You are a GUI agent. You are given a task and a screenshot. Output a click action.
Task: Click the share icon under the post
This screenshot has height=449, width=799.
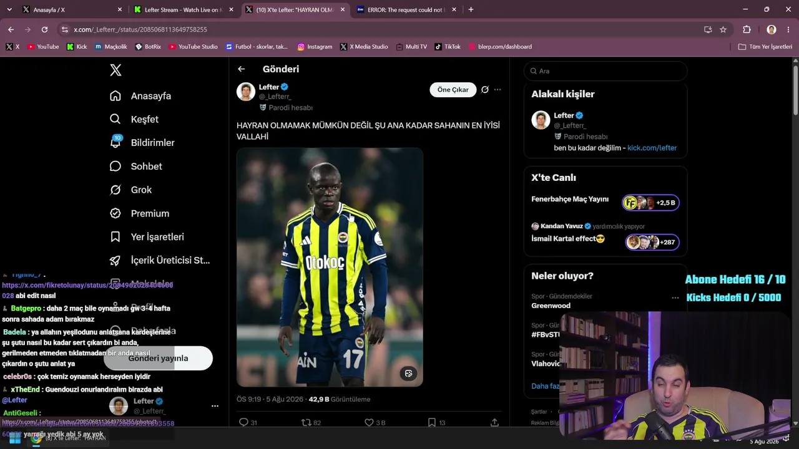coord(494,422)
